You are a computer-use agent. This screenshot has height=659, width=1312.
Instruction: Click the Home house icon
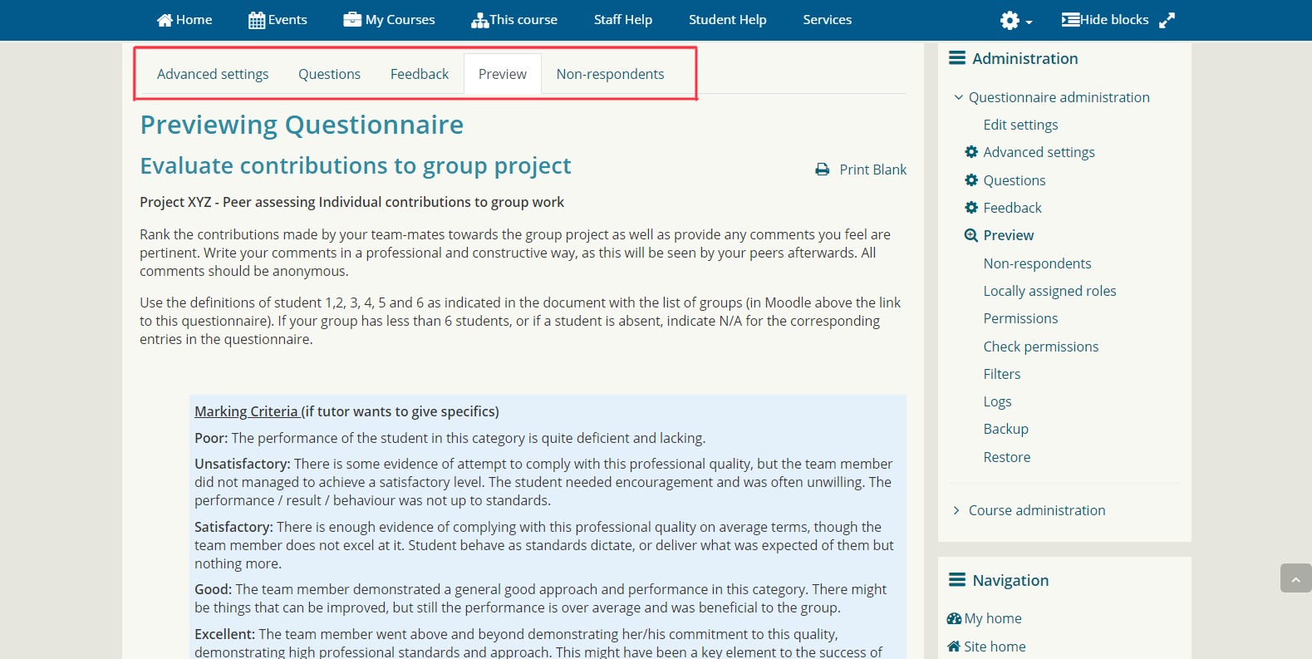point(165,20)
